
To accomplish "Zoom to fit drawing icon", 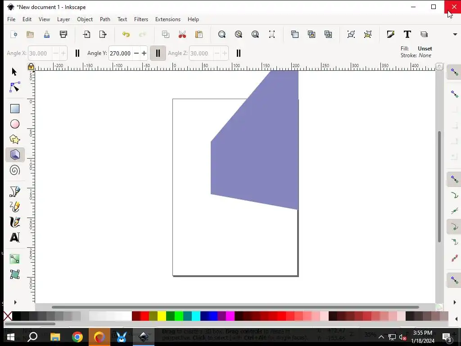I will point(239,34).
